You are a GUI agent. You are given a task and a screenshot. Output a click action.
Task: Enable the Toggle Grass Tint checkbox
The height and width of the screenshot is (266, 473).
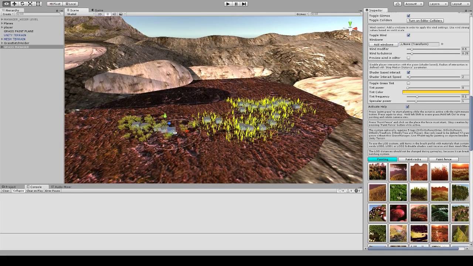408,83
